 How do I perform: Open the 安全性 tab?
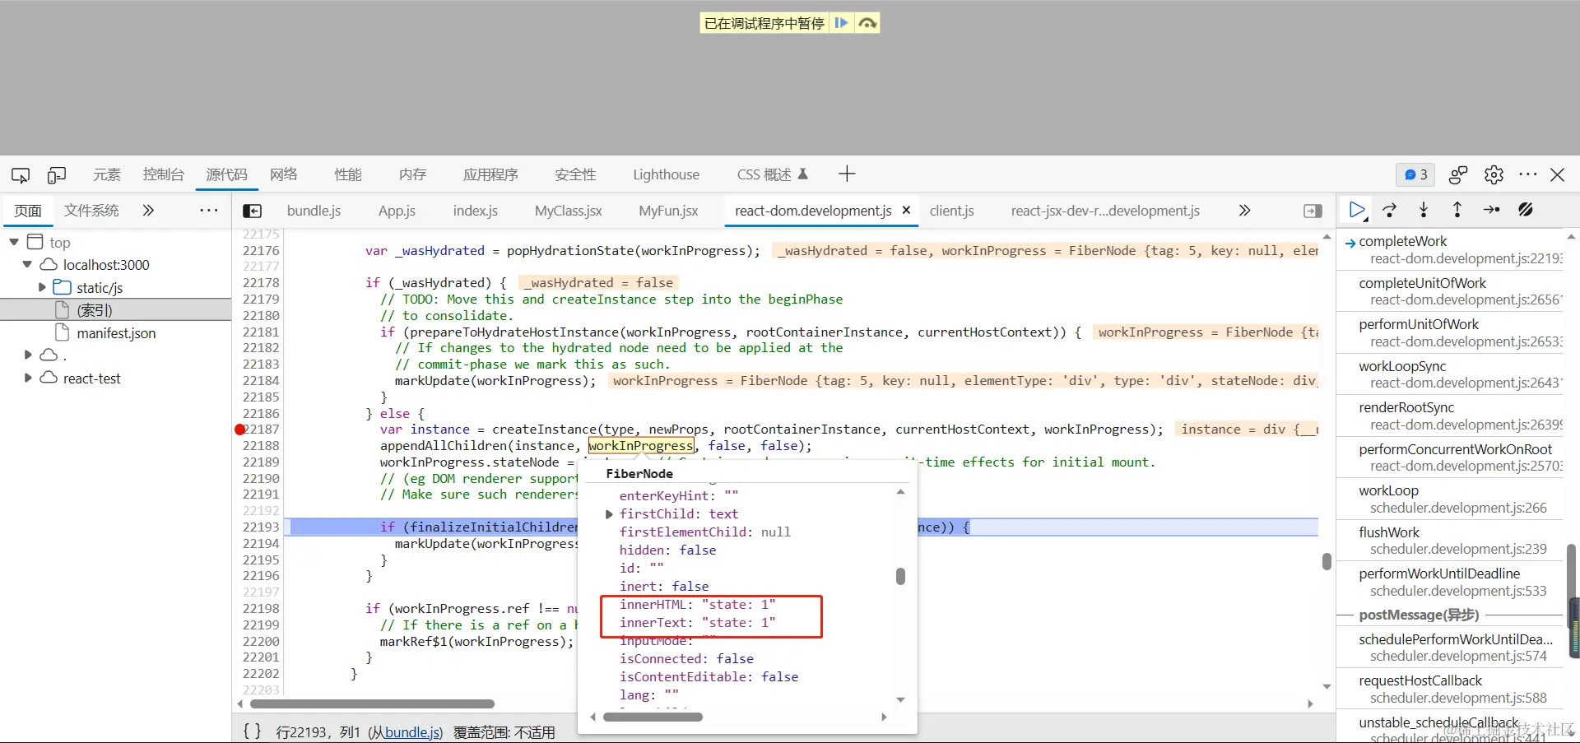point(575,174)
